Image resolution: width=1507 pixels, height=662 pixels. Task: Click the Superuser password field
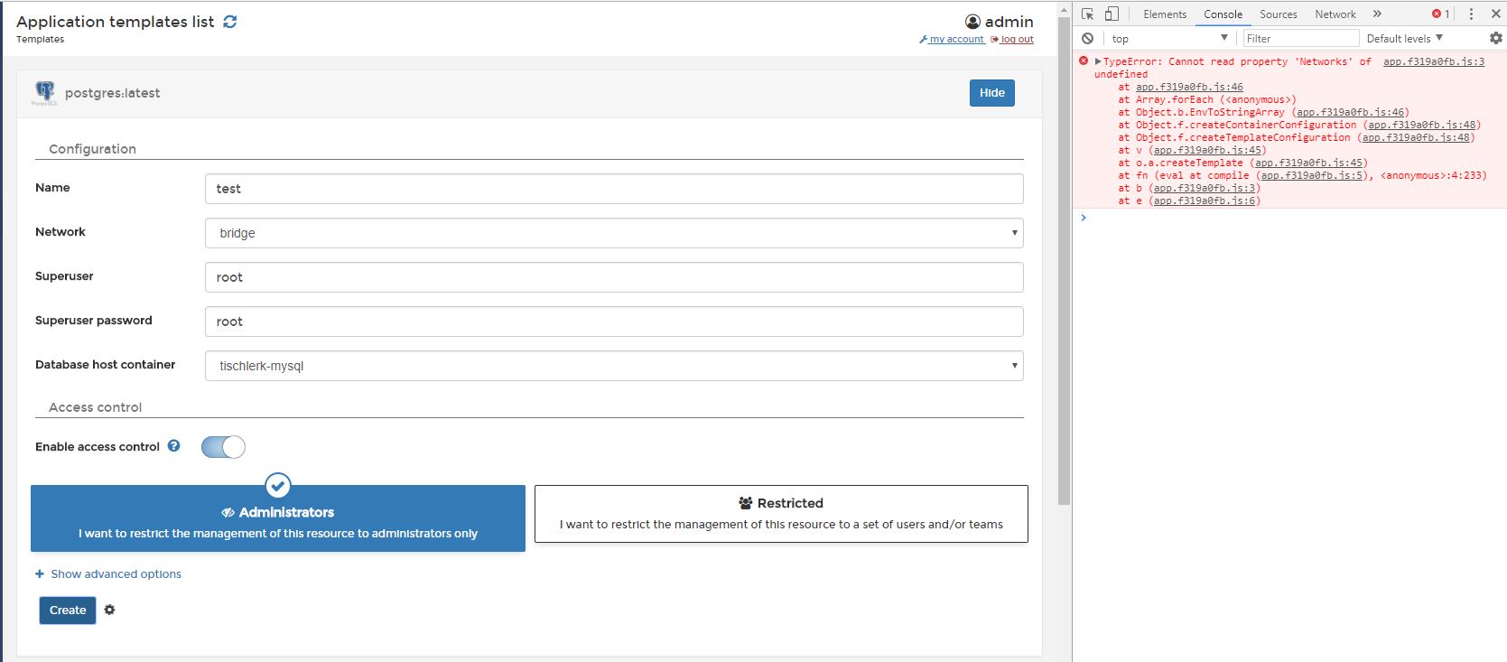tap(614, 322)
